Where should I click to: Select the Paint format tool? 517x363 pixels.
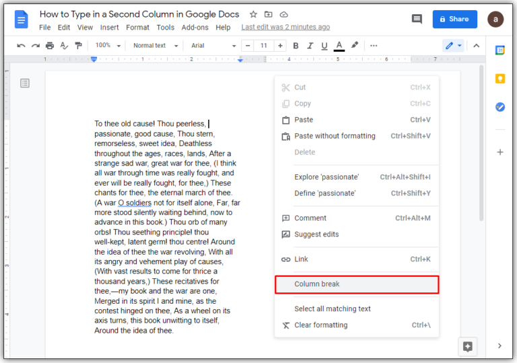[x=78, y=46]
